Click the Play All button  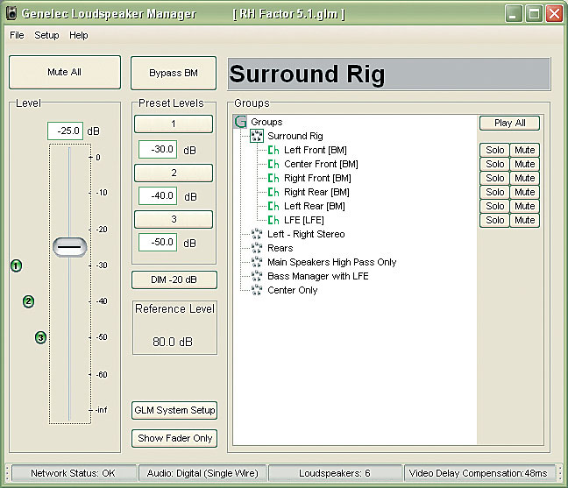click(x=509, y=123)
